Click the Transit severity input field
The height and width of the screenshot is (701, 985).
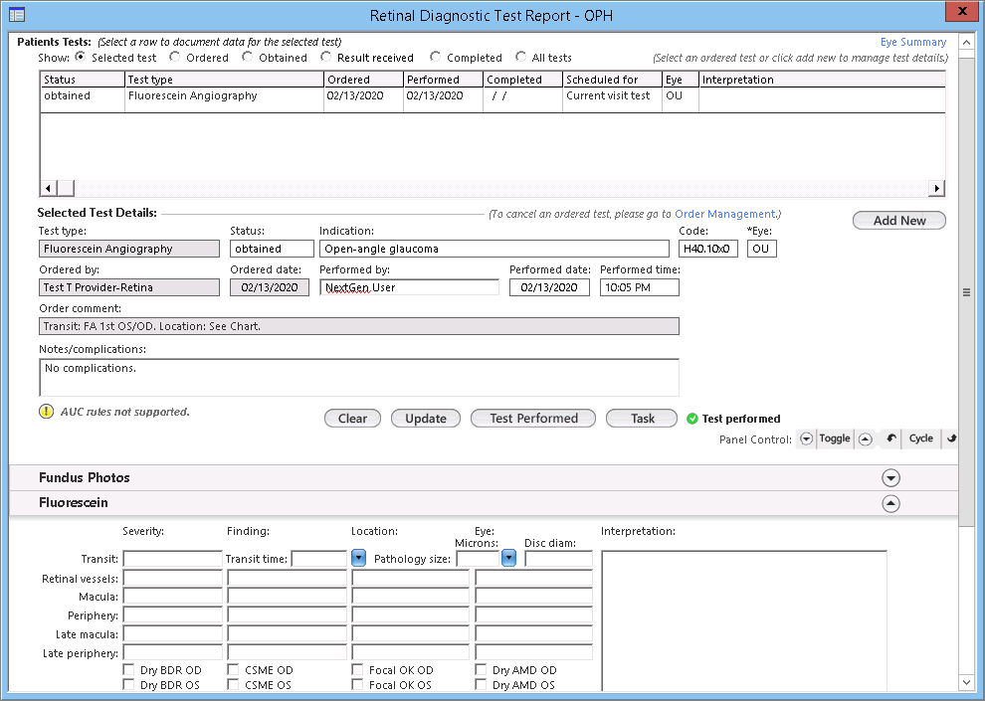tap(173, 559)
